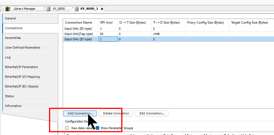This screenshot has width=274, height=135.
Task: Click the T-->O size value 1448
Action: pyautogui.click(x=169, y=34)
